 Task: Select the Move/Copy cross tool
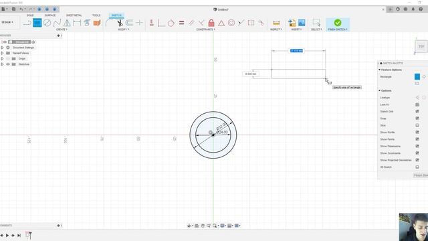pyautogui.click(x=139, y=23)
